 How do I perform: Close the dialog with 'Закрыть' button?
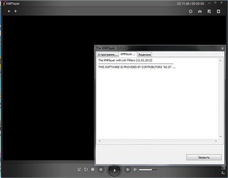click(x=204, y=157)
